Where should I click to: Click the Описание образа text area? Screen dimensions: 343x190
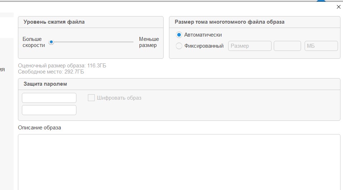coord(179,162)
